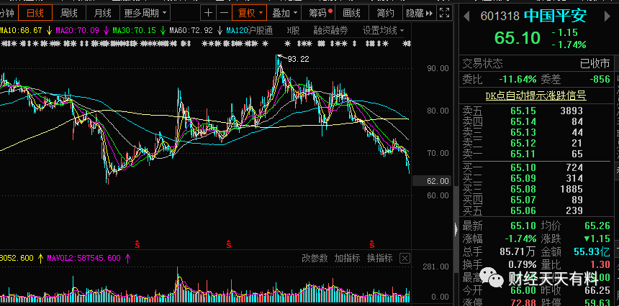Toggle fullscreen chart icon
The image size is (619, 306).
(x=445, y=13)
